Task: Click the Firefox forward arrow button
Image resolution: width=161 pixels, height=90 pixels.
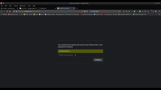Action: [x=5, y=11]
